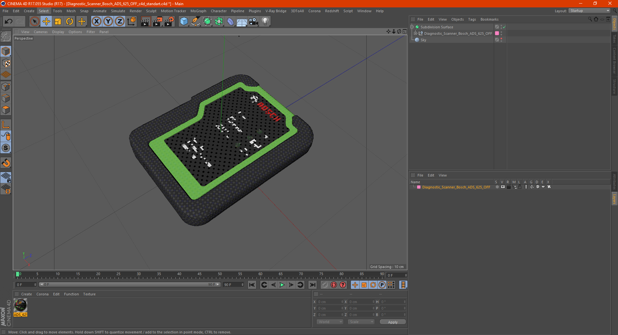Add a Light object
This screenshot has height=335, width=618.
(x=265, y=22)
